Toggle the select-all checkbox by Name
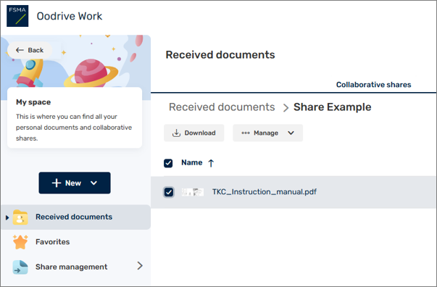The width and height of the screenshot is (437, 287). (x=168, y=163)
